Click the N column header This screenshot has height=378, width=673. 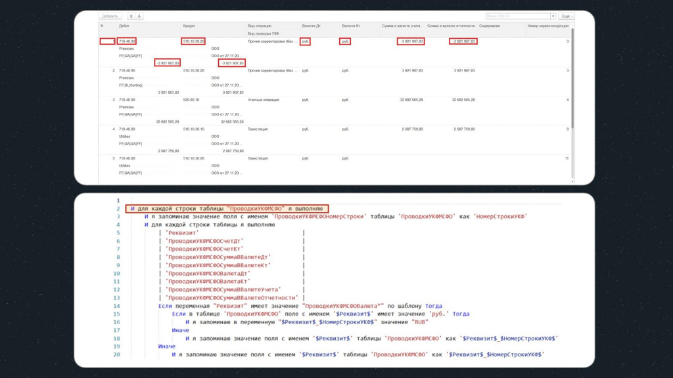pyautogui.click(x=102, y=26)
